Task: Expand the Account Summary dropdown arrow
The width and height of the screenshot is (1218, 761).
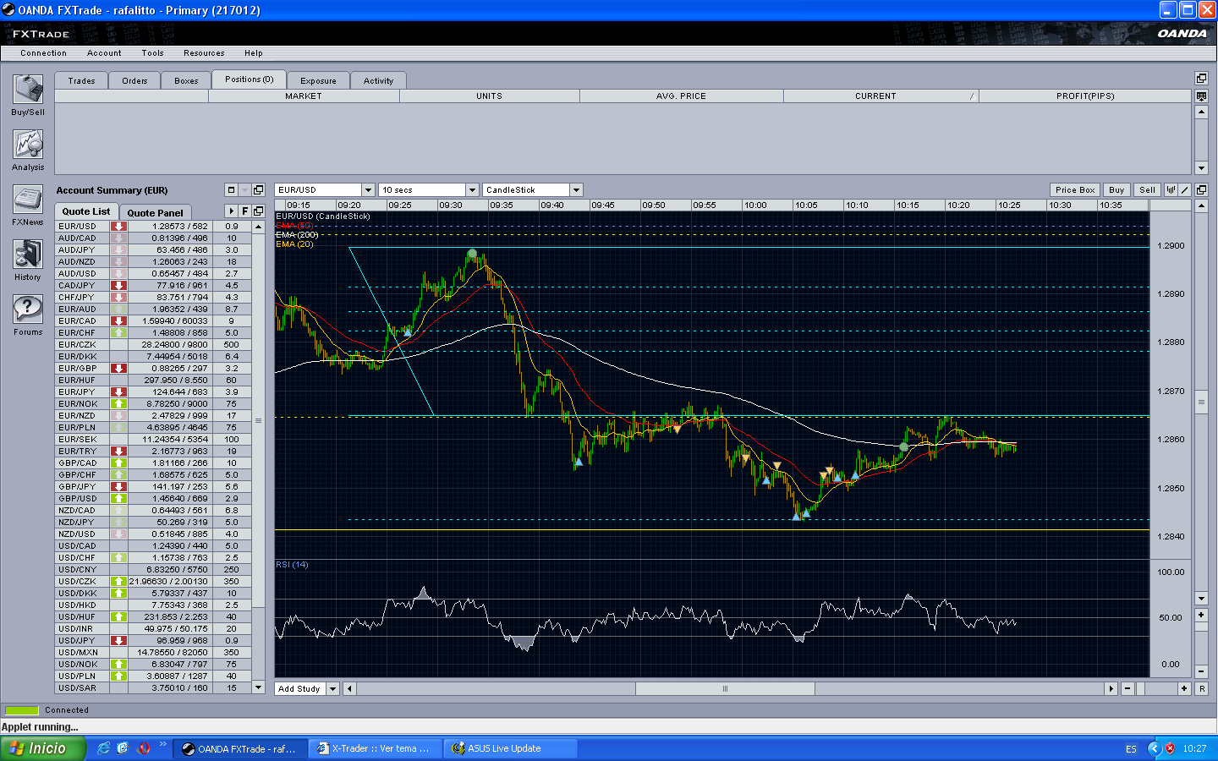Action: (x=245, y=189)
